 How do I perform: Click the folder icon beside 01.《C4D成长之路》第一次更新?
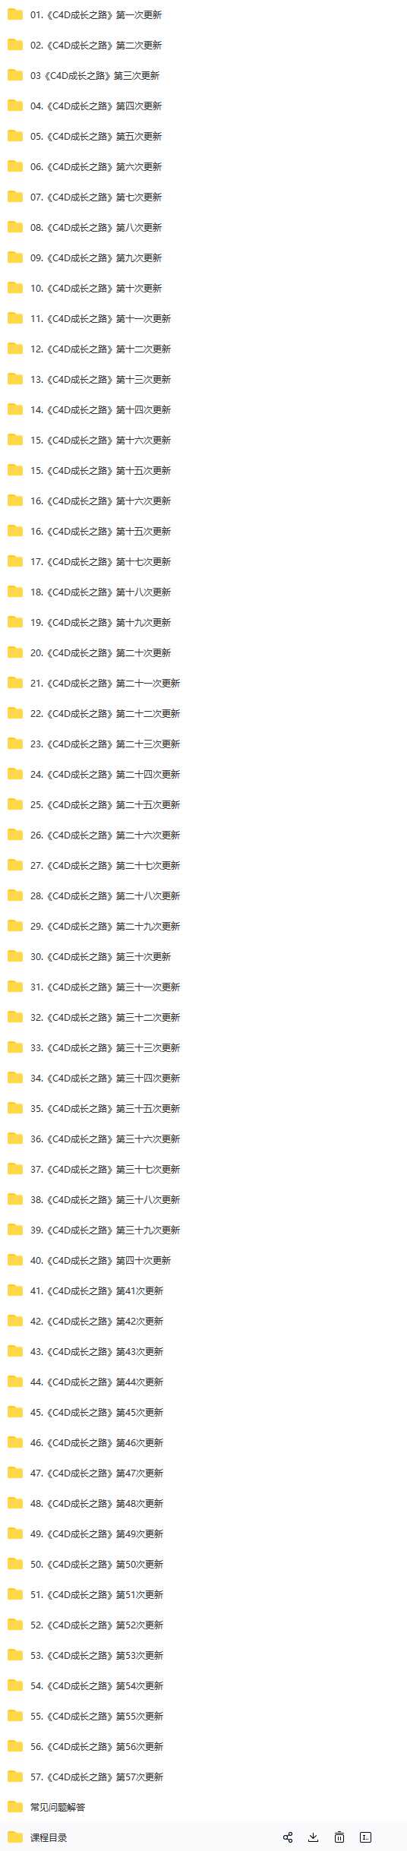click(15, 14)
